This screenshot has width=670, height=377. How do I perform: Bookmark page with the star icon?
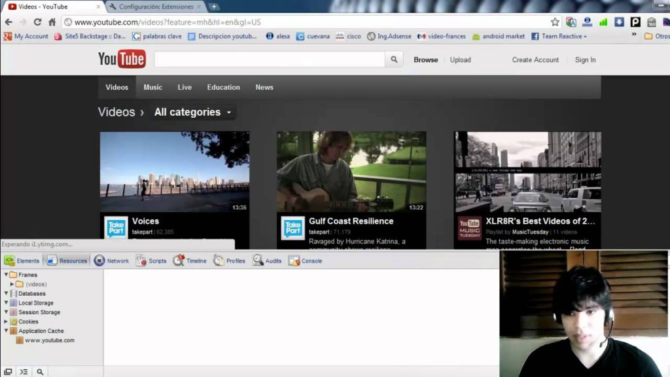tap(555, 22)
